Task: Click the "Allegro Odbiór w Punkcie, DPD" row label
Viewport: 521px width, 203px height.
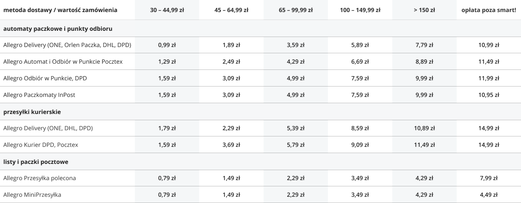Action: [x=45, y=78]
